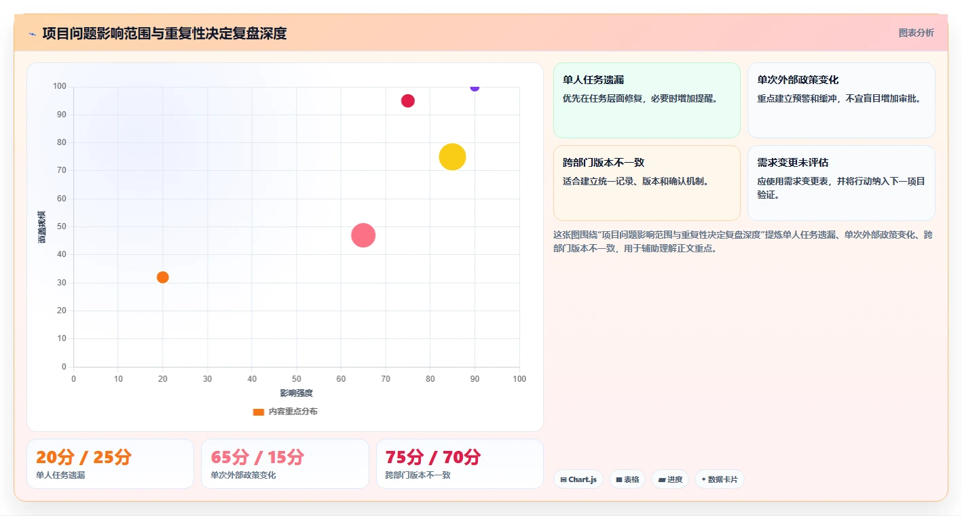962x516 pixels.
Task: Click the description 优先在任务层面修复，必要时增加提醒。
Action: 640,98
